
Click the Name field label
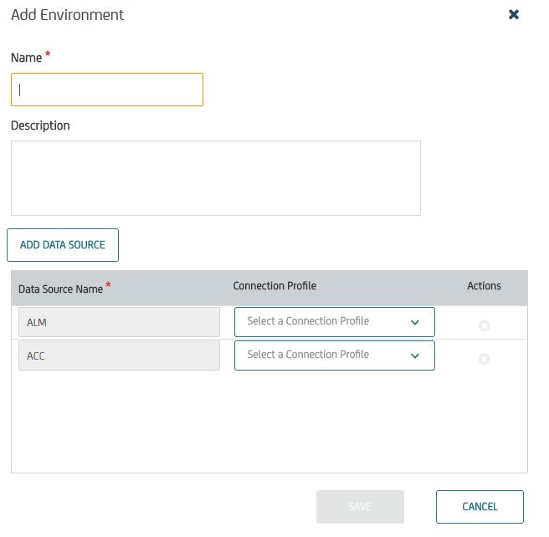(x=27, y=58)
